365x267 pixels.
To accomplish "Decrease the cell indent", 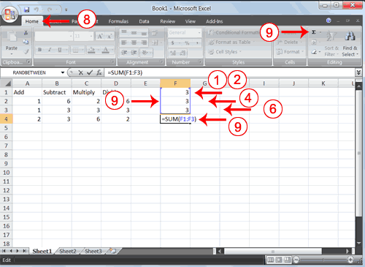I will pos(124,52).
